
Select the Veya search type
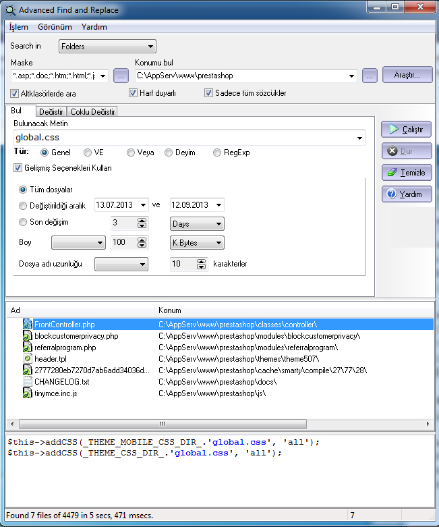point(130,152)
